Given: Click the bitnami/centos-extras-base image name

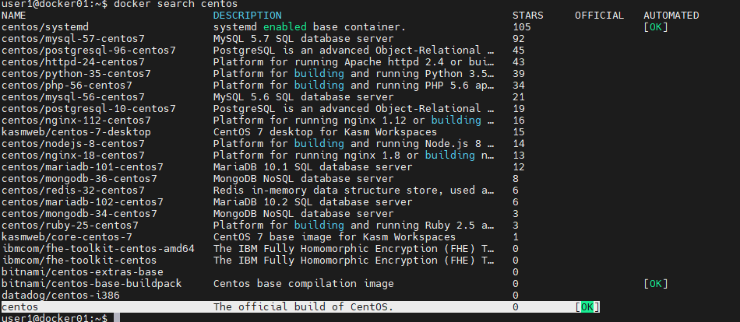Looking at the screenshot, I should [83, 272].
